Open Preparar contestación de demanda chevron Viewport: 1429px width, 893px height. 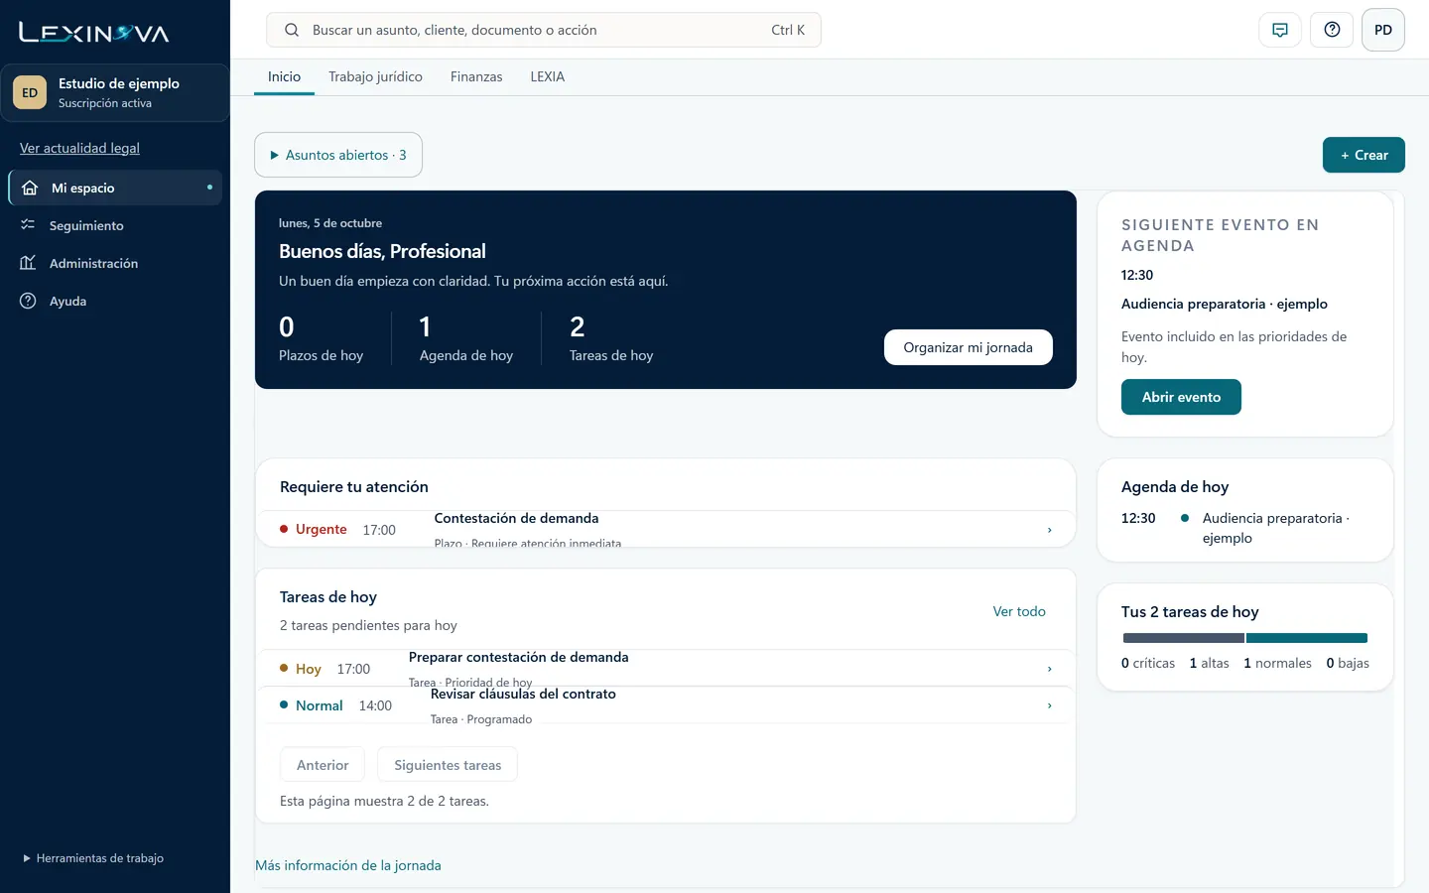(1049, 669)
